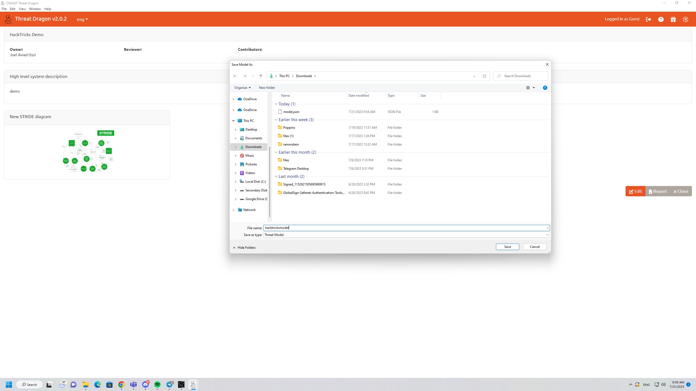Click the Threat Dragon logo icon
This screenshot has height=391, width=696.
(x=8, y=19)
